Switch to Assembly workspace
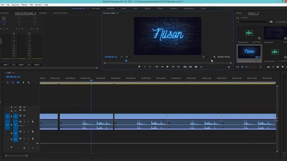 click(111, 8)
